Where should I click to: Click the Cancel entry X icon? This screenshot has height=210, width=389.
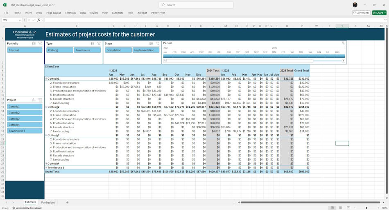[29, 20]
